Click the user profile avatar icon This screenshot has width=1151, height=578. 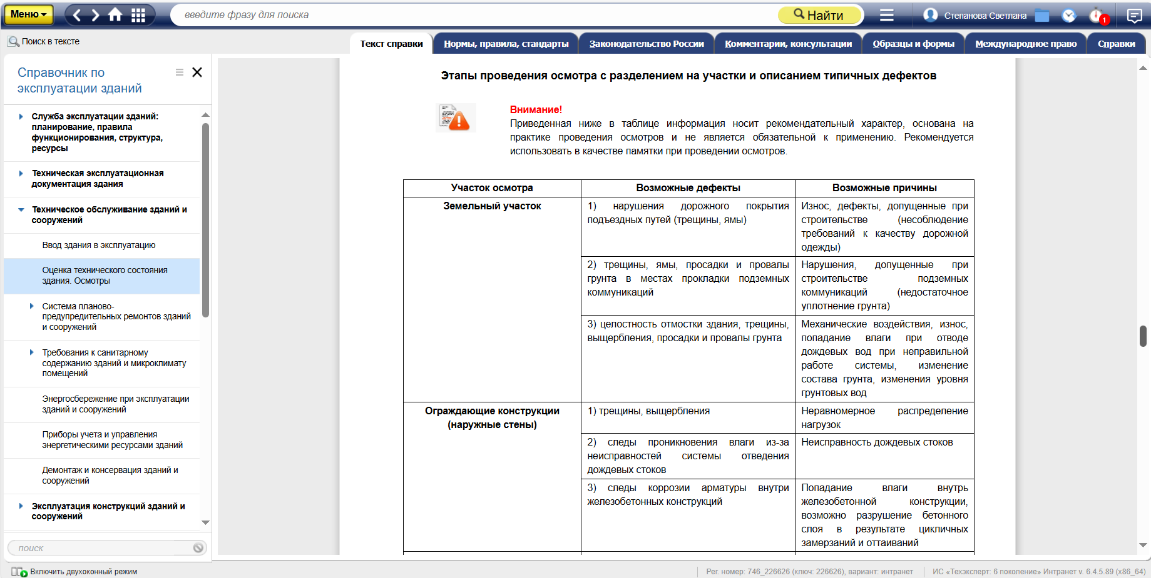(x=931, y=15)
